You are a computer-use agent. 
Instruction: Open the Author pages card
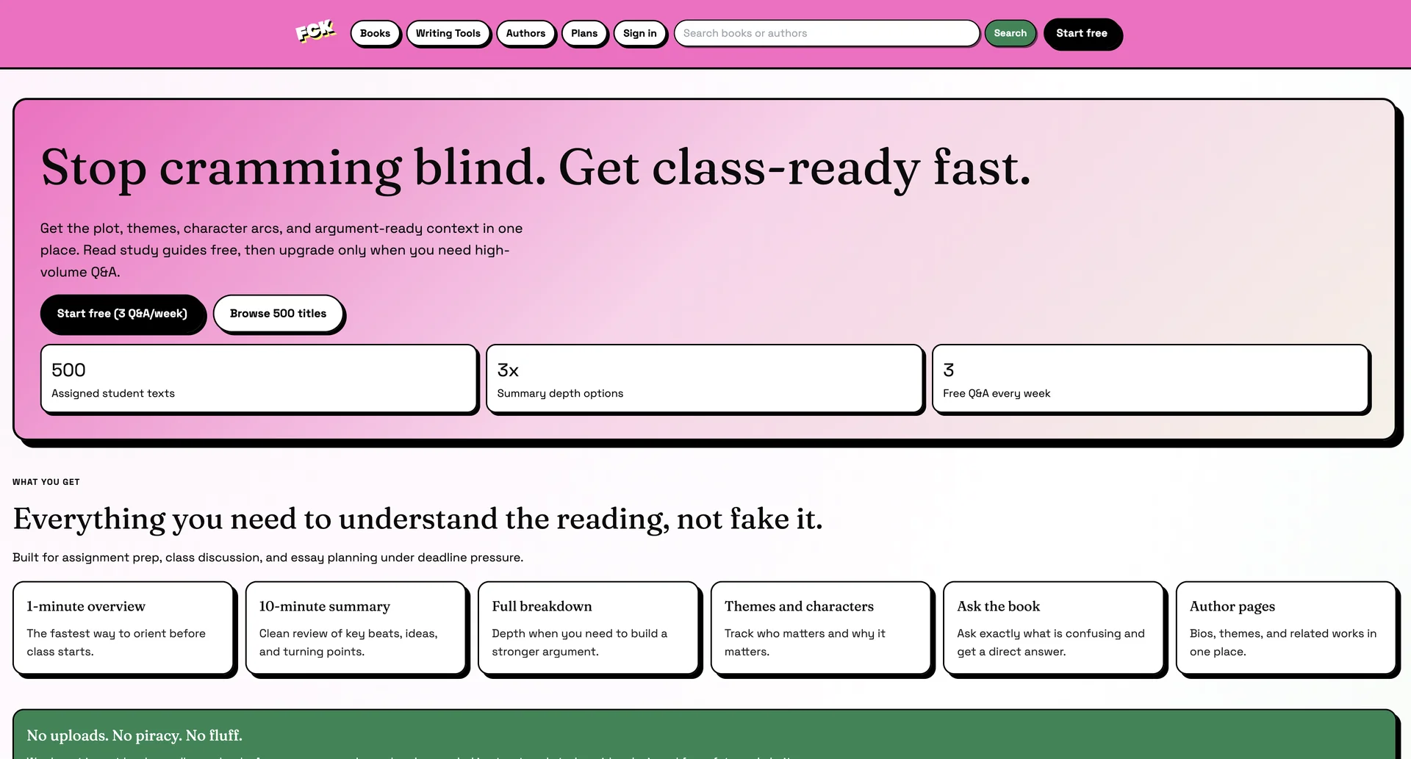pyautogui.click(x=1286, y=628)
